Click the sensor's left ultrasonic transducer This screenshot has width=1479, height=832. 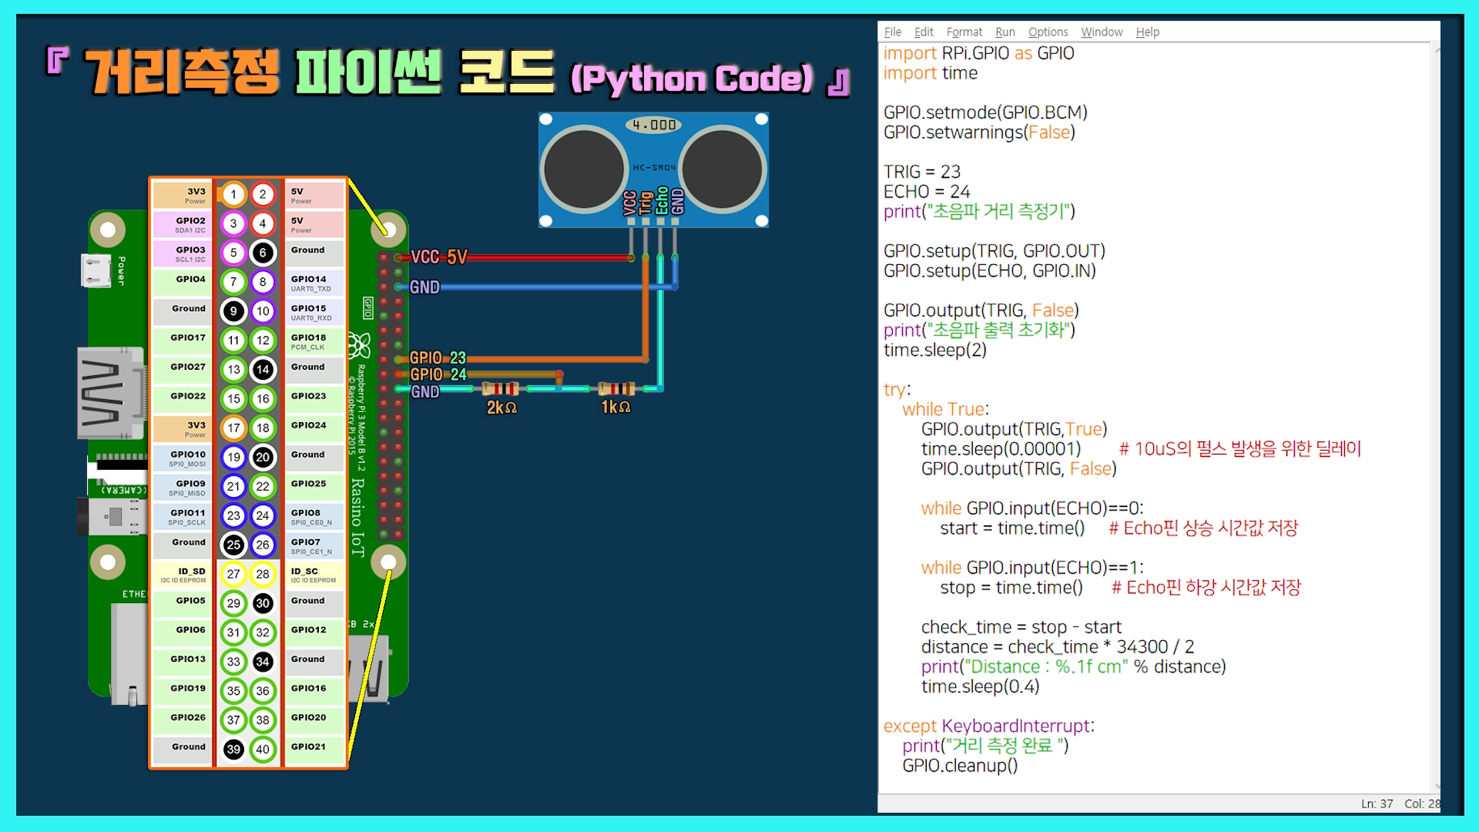point(583,169)
